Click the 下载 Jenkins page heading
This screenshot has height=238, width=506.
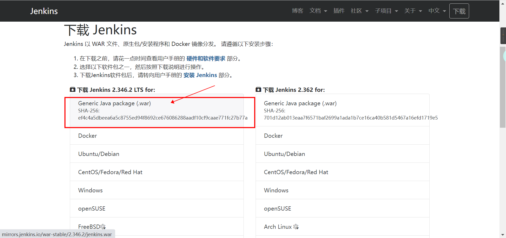(100, 30)
